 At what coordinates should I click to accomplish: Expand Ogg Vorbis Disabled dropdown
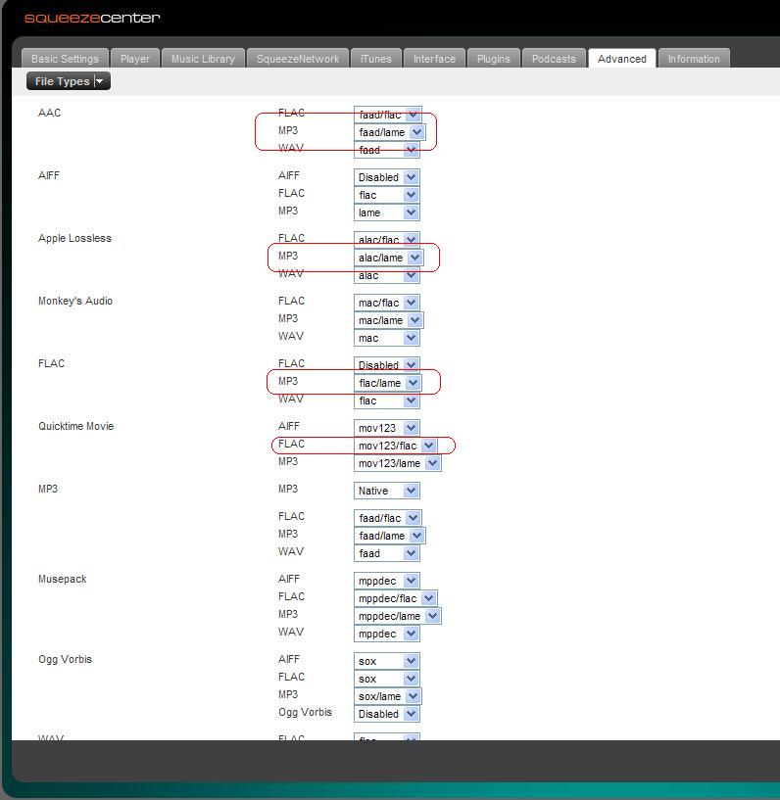click(x=386, y=714)
